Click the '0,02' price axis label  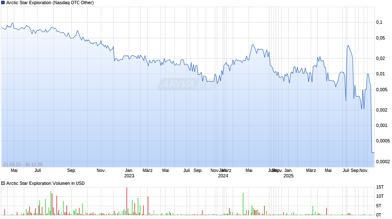click(380, 58)
